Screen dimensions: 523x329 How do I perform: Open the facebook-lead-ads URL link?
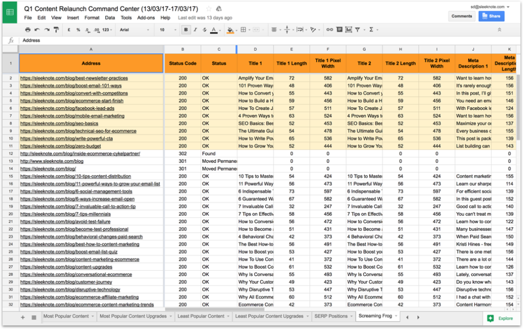point(67,108)
